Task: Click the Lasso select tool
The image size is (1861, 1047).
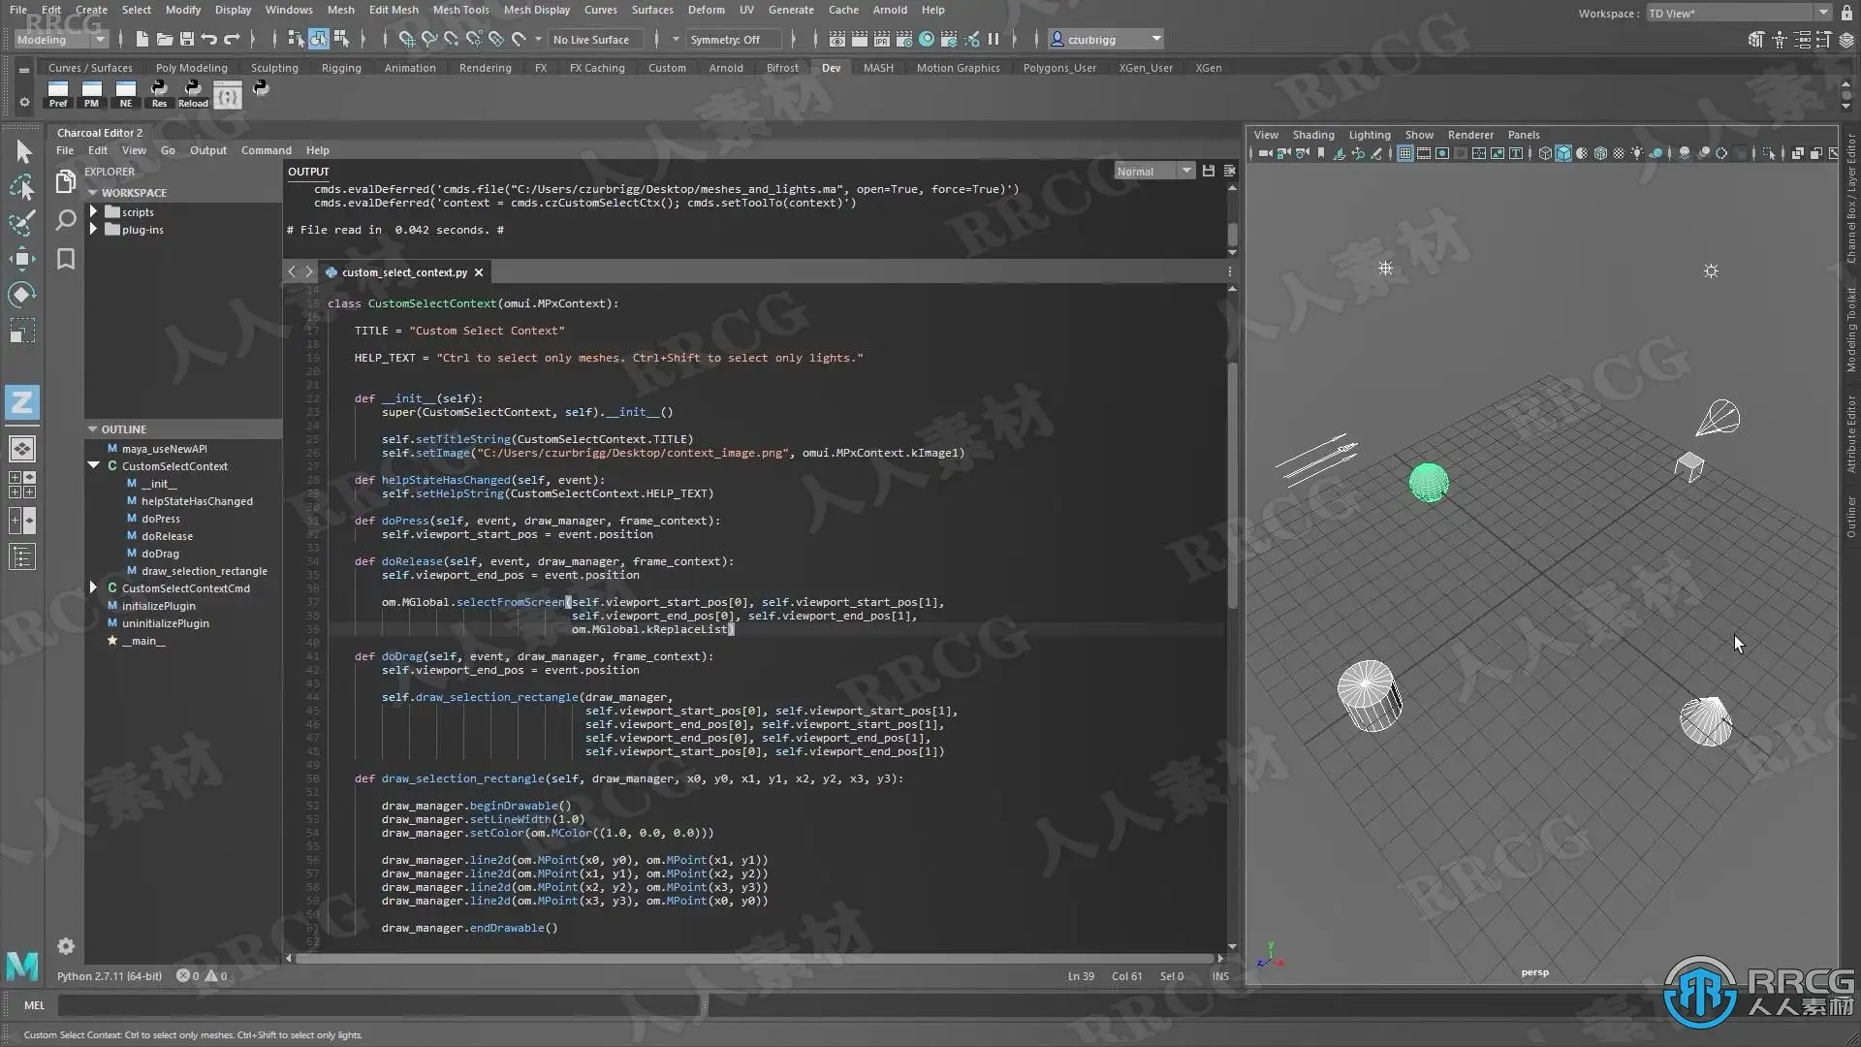Action: pos(21,187)
